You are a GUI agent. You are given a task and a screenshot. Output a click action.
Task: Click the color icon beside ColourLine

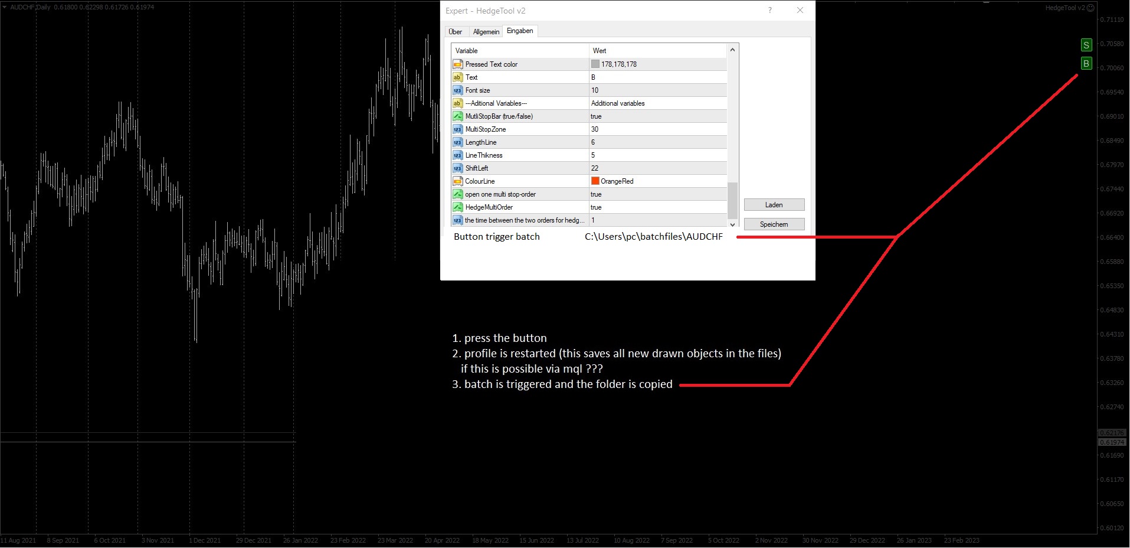pyautogui.click(x=457, y=181)
